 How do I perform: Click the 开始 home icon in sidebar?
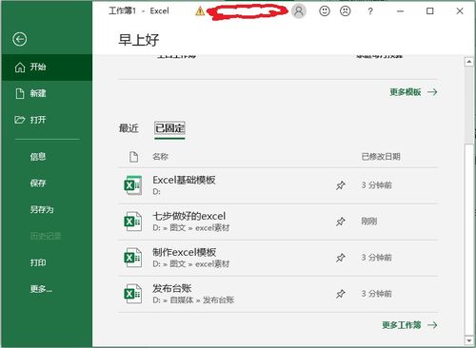pyautogui.click(x=20, y=68)
